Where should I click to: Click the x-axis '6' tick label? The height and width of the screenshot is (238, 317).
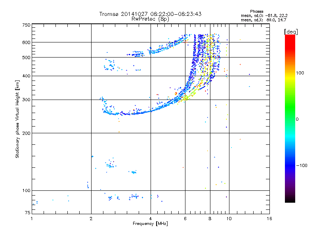(x=185, y=219)
